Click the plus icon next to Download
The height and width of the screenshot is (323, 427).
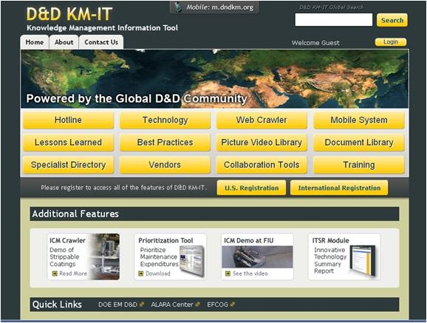pos(141,273)
